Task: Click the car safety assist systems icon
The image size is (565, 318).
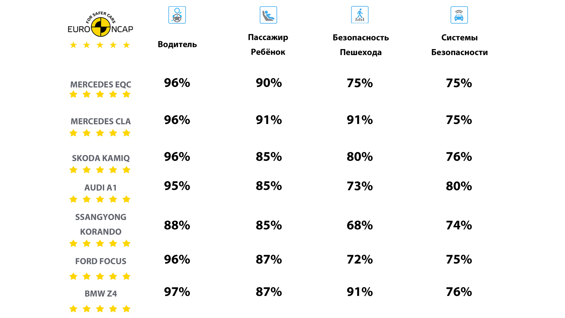Action: click(x=459, y=15)
